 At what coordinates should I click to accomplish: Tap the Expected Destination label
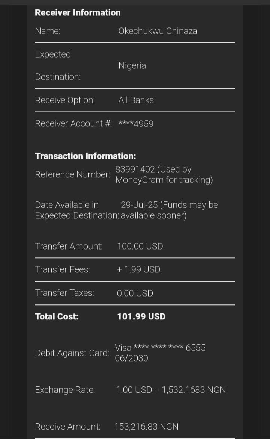click(x=57, y=65)
